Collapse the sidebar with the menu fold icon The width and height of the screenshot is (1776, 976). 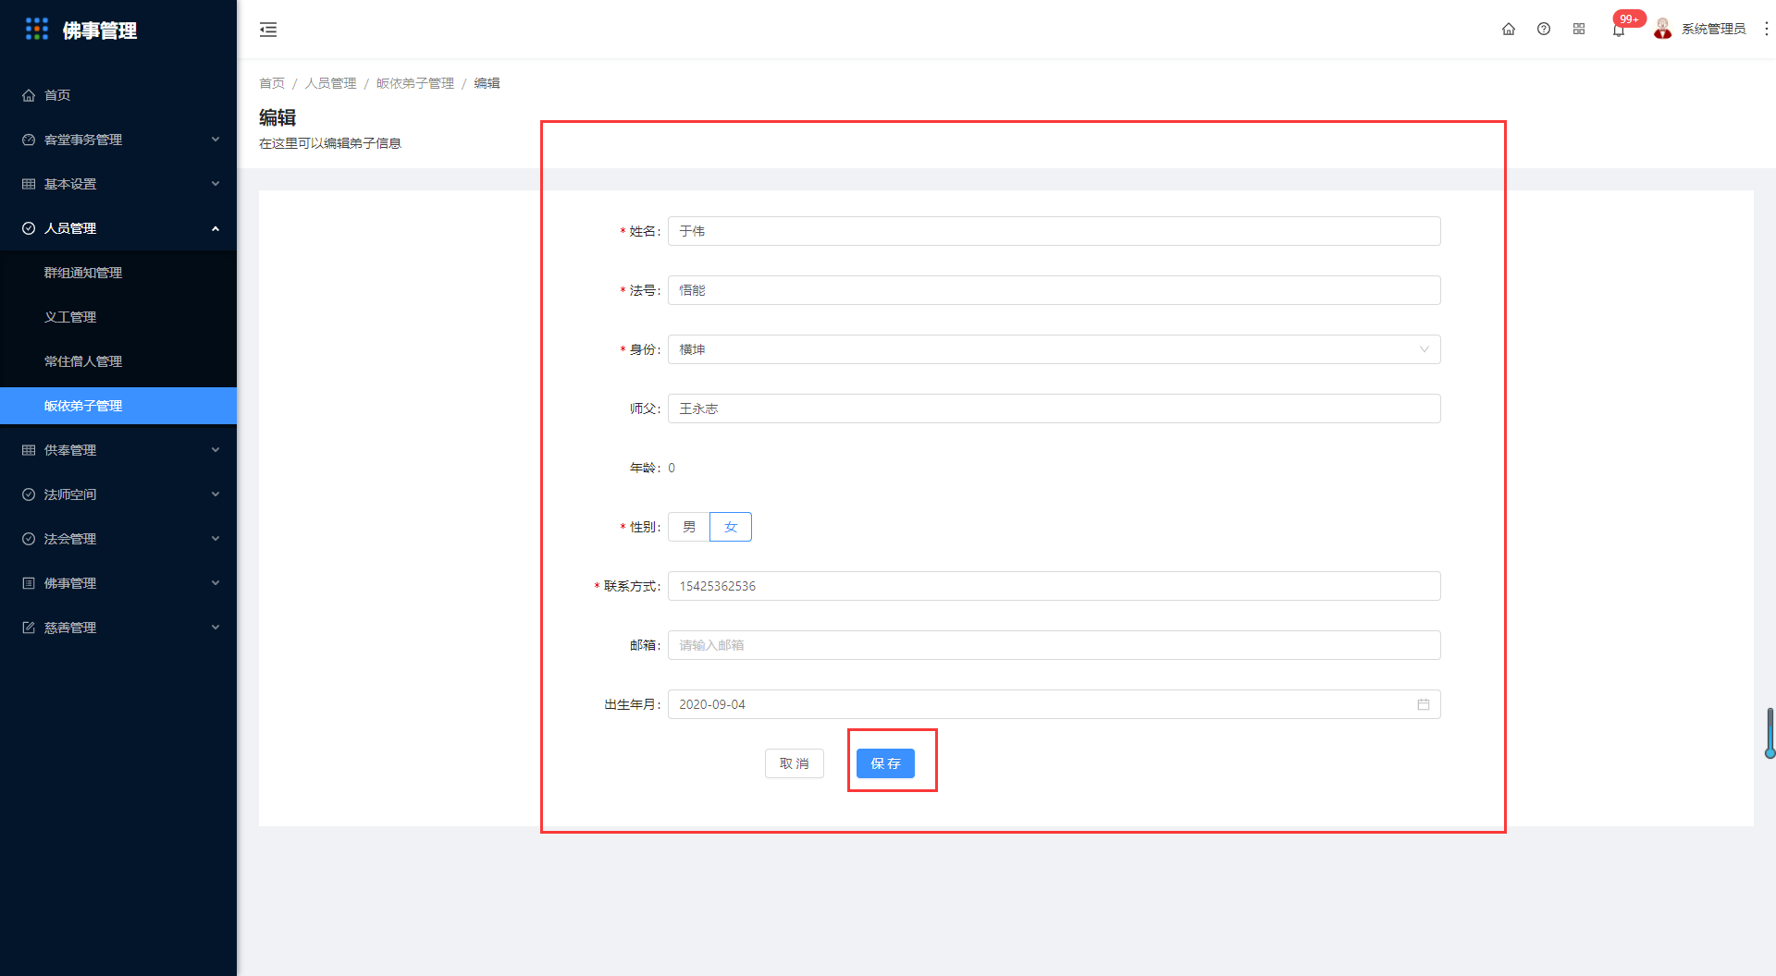pos(268,30)
